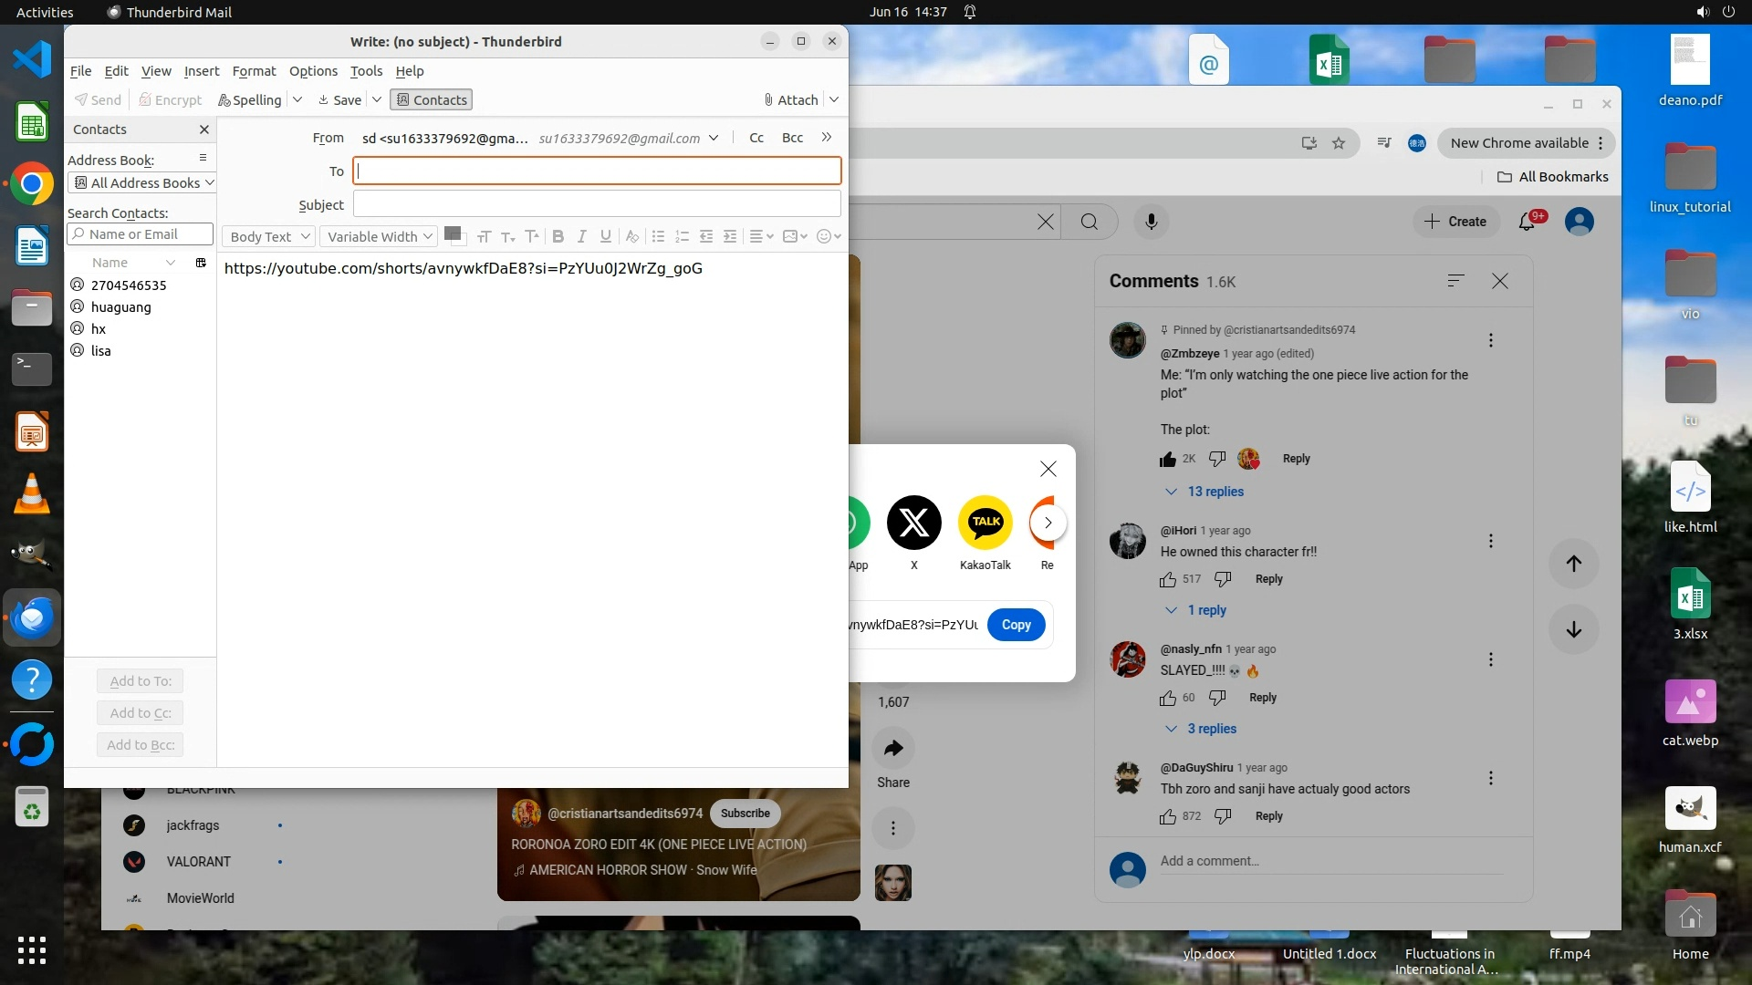Apply bulleted list formatting
Viewport: 1752px width, 985px height.
point(658,237)
